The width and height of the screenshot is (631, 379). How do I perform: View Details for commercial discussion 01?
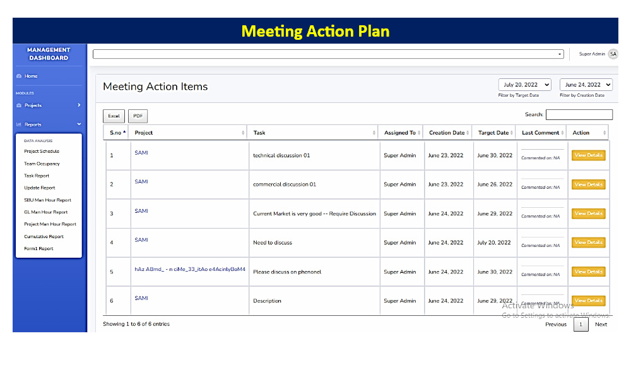click(x=588, y=184)
